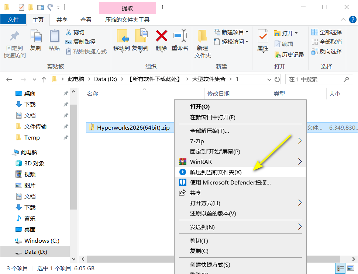Click the quick access properties checkmark in title bar
The width and height of the screenshot is (358, 274).
coord(21,7)
